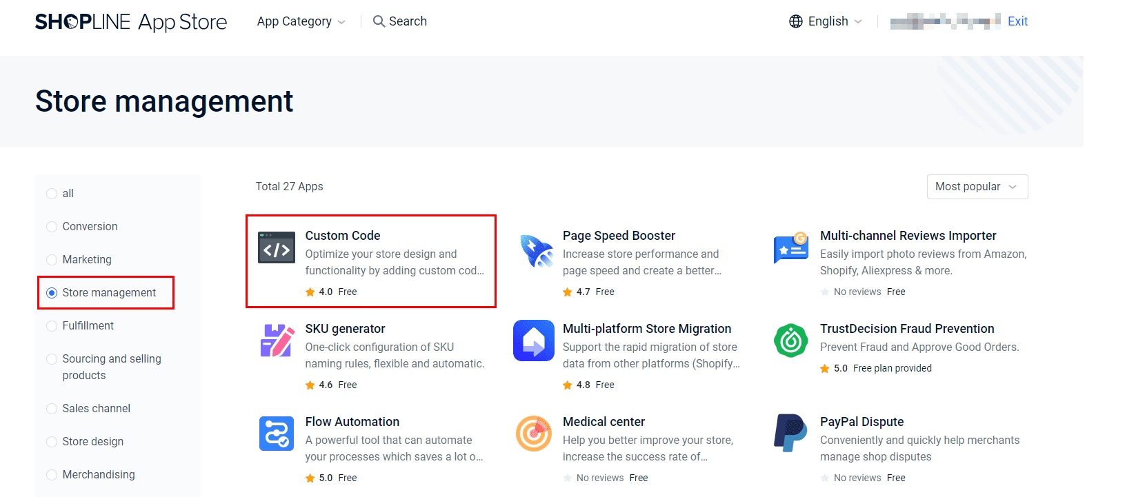Click the SKU generator rating star

pos(310,385)
